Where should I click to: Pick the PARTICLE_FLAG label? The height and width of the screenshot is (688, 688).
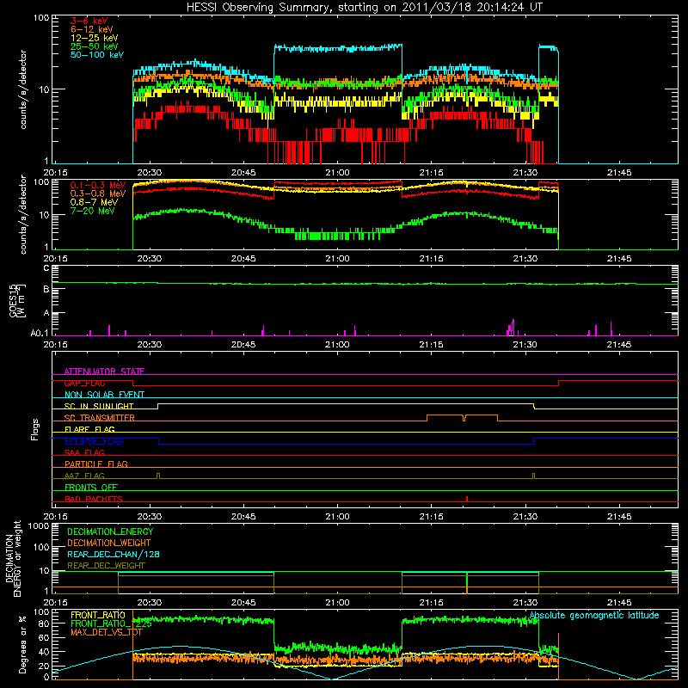coord(96,464)
